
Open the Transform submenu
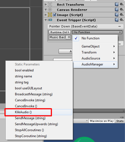pos(95,52)
